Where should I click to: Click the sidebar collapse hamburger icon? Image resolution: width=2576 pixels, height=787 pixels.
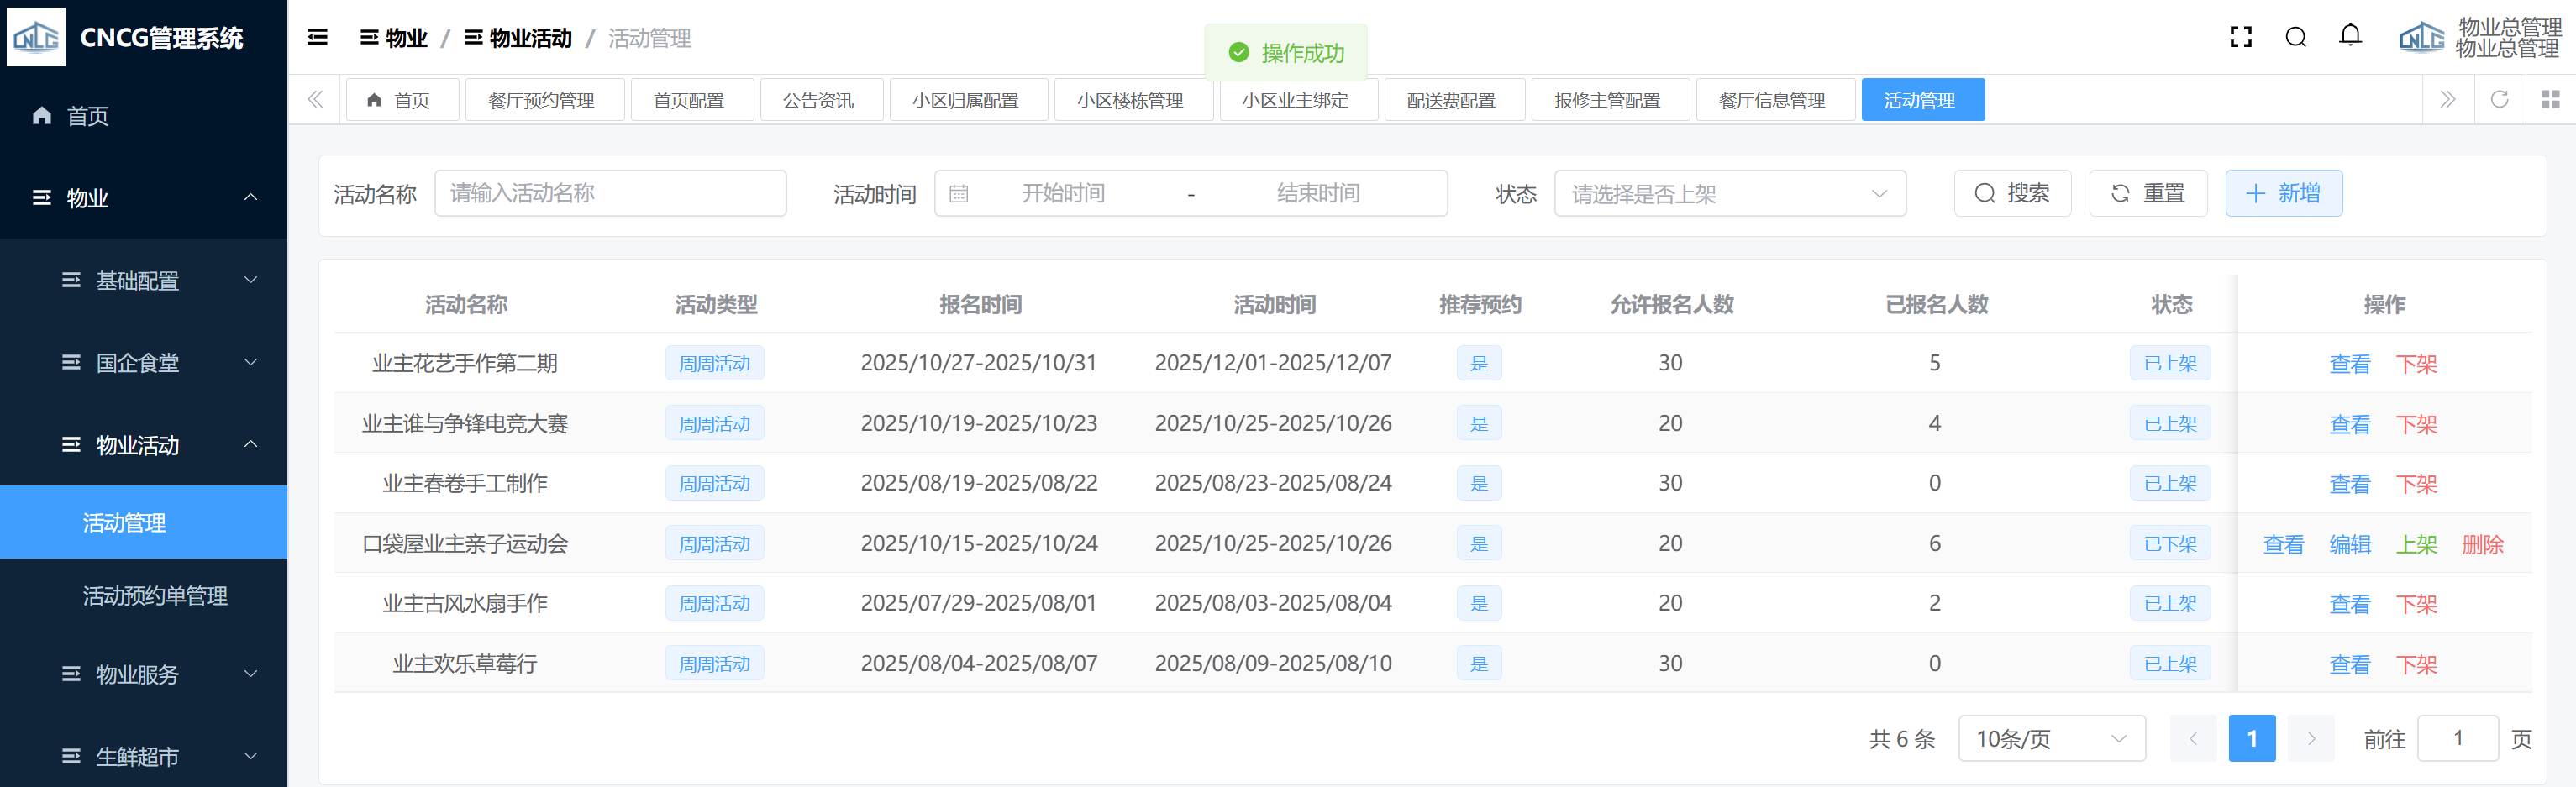click(317, 38)
